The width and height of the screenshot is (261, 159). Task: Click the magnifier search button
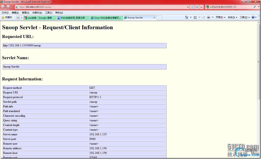click(x=254, y=7)
